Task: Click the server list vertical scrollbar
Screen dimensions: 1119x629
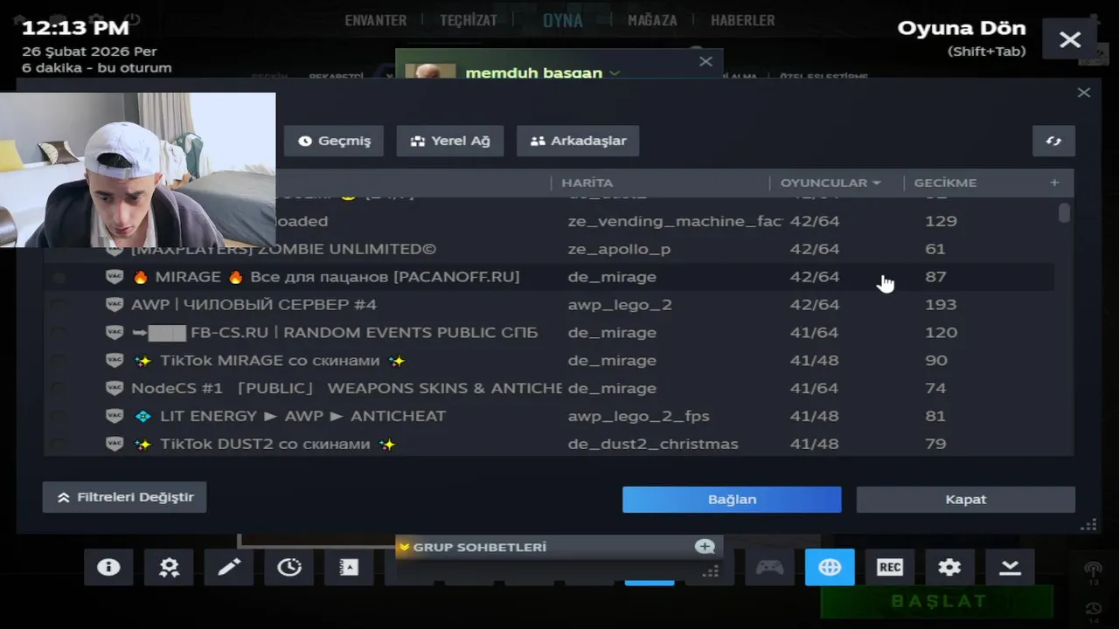Action: click(1064, 213)
